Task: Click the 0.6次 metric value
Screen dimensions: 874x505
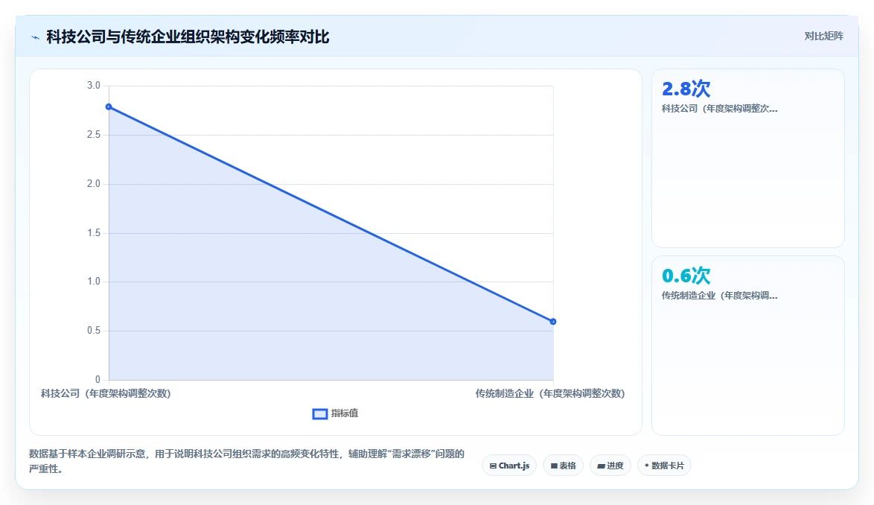Action: pyautogui.click(x=686, y=276)
